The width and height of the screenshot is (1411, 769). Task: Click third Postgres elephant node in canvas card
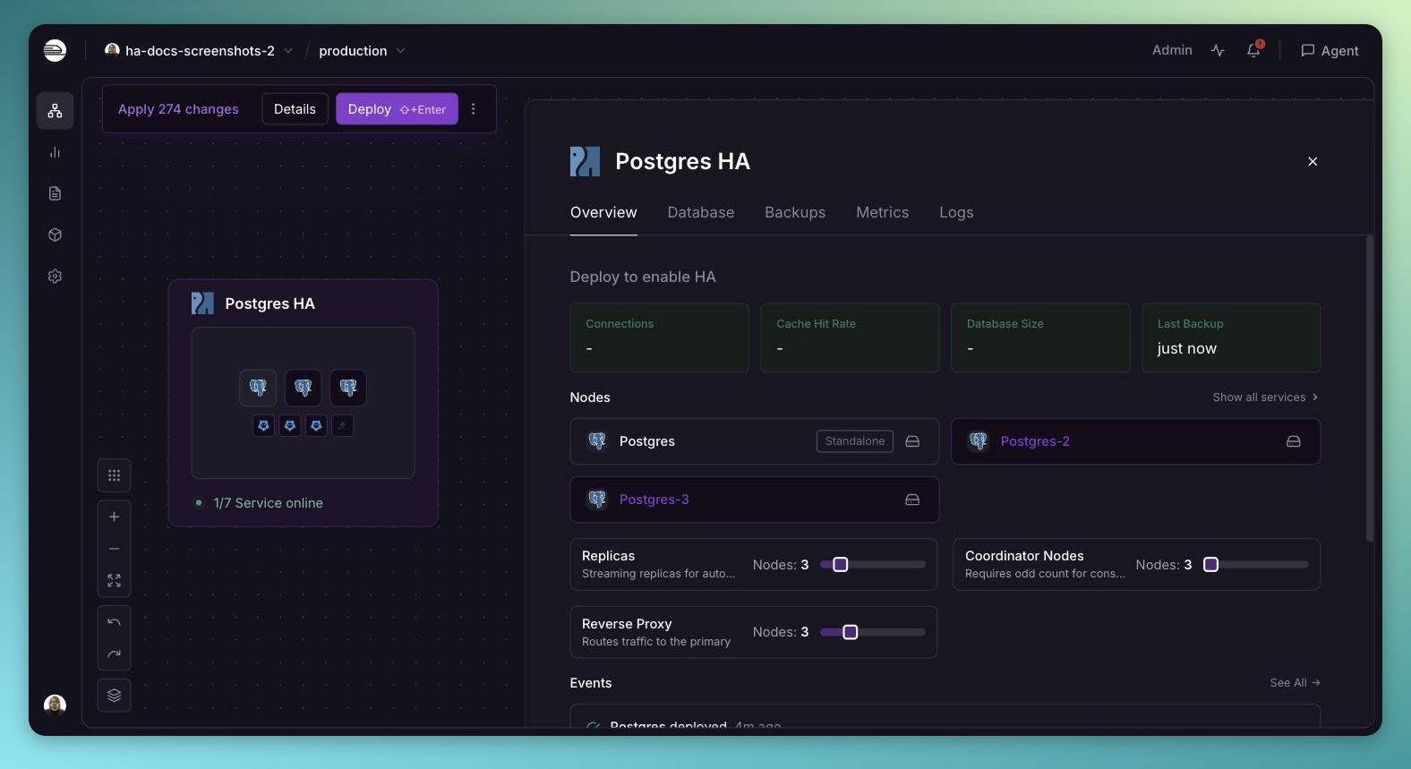(x=348, y=388)
